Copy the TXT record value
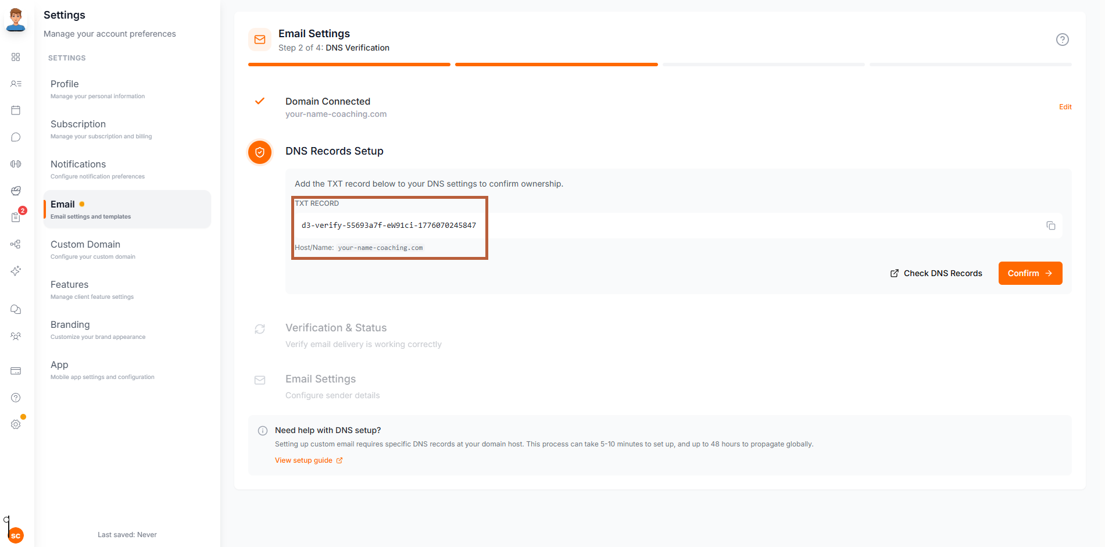 1051,226
